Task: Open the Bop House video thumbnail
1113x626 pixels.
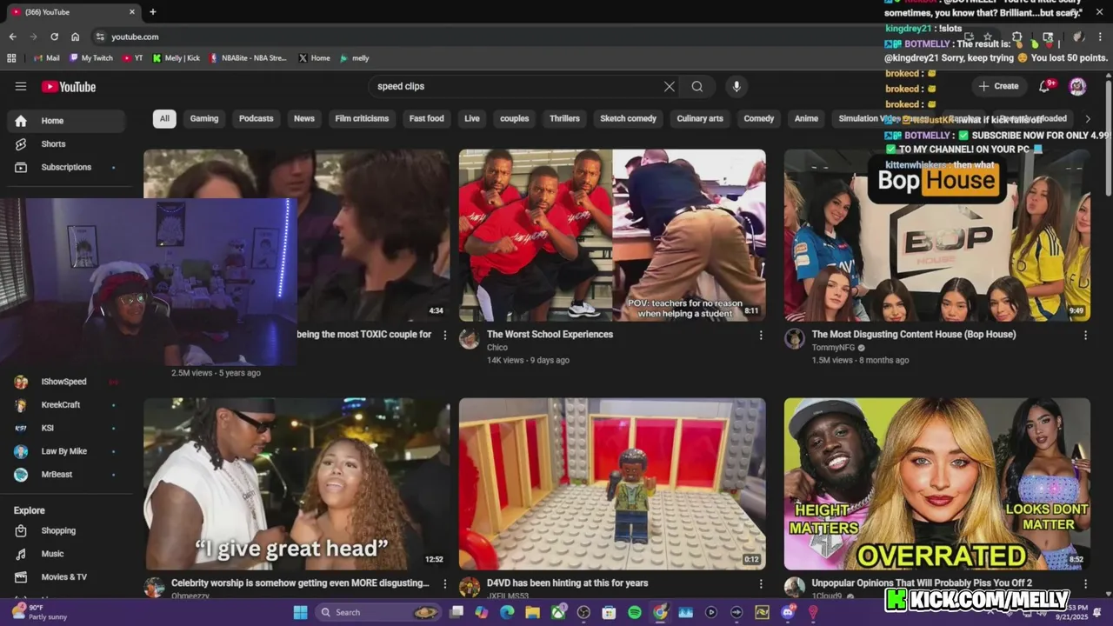Action: (x=937, y=236)
